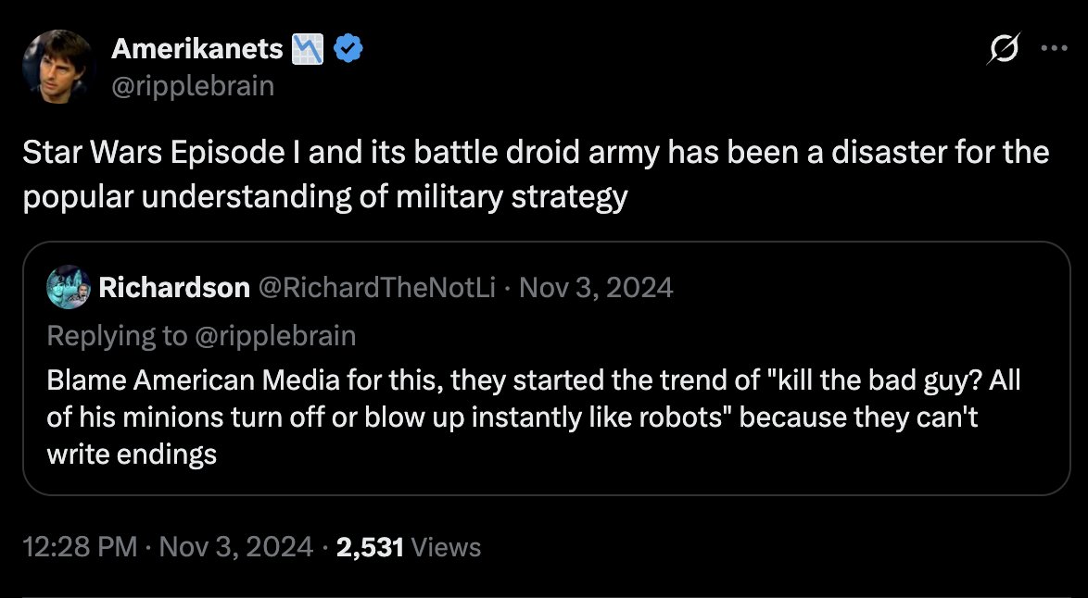Screen dimensions: 1088x598
Task: Click the chart emoji beside Amerikanets
Action: 309,50
